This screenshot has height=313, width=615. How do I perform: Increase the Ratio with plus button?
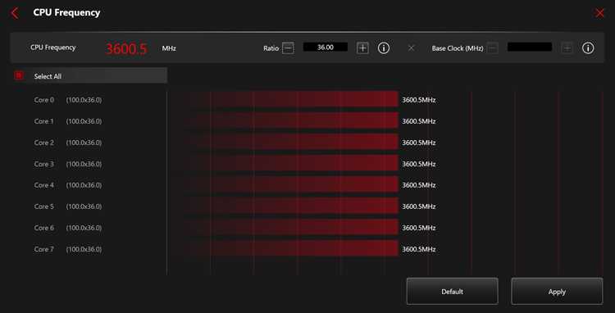point(362,48)
